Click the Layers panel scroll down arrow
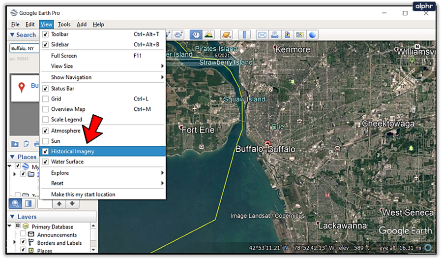 tap(93, 250)
